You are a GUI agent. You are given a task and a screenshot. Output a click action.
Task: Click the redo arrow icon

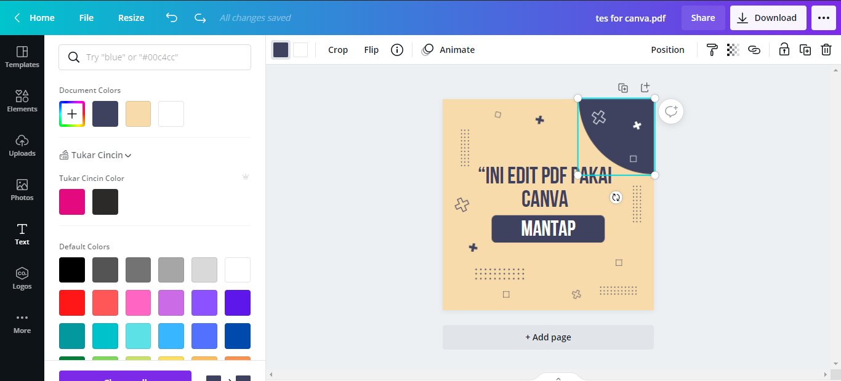(x=200, y=18)
